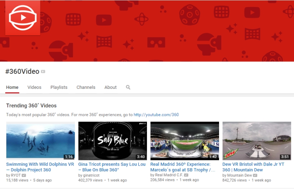The height and width of the screenshot is (192, 294).
Task: Select the Home tab
Action: click(12, 87)
